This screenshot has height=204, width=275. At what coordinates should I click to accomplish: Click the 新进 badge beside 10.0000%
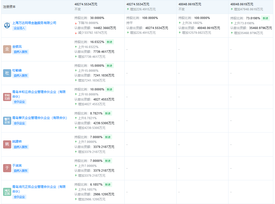pos(109,90)
